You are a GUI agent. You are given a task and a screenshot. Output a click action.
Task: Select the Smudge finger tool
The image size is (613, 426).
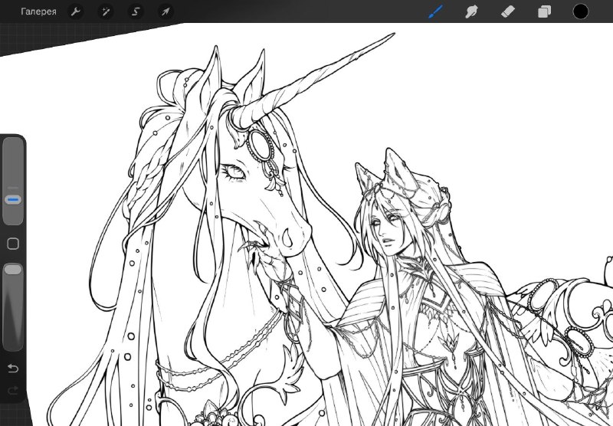tap(471, 11)
